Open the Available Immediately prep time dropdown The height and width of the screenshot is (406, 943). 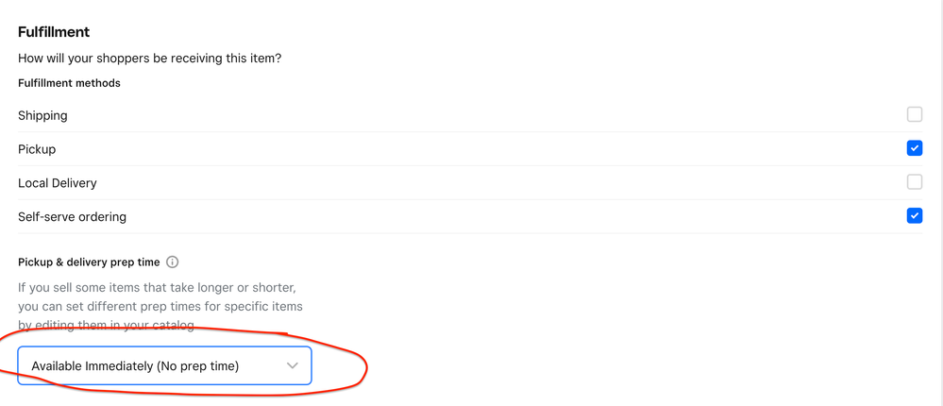click(x=164, y=365)
